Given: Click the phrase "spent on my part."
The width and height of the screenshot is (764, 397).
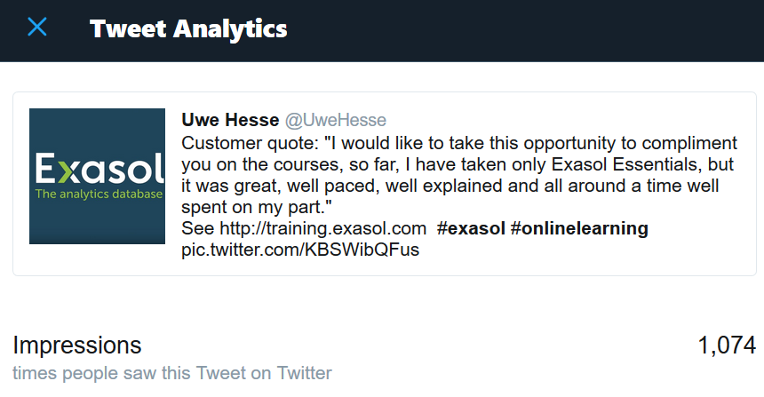Looking at the screenshot, I should coord(256,208).
